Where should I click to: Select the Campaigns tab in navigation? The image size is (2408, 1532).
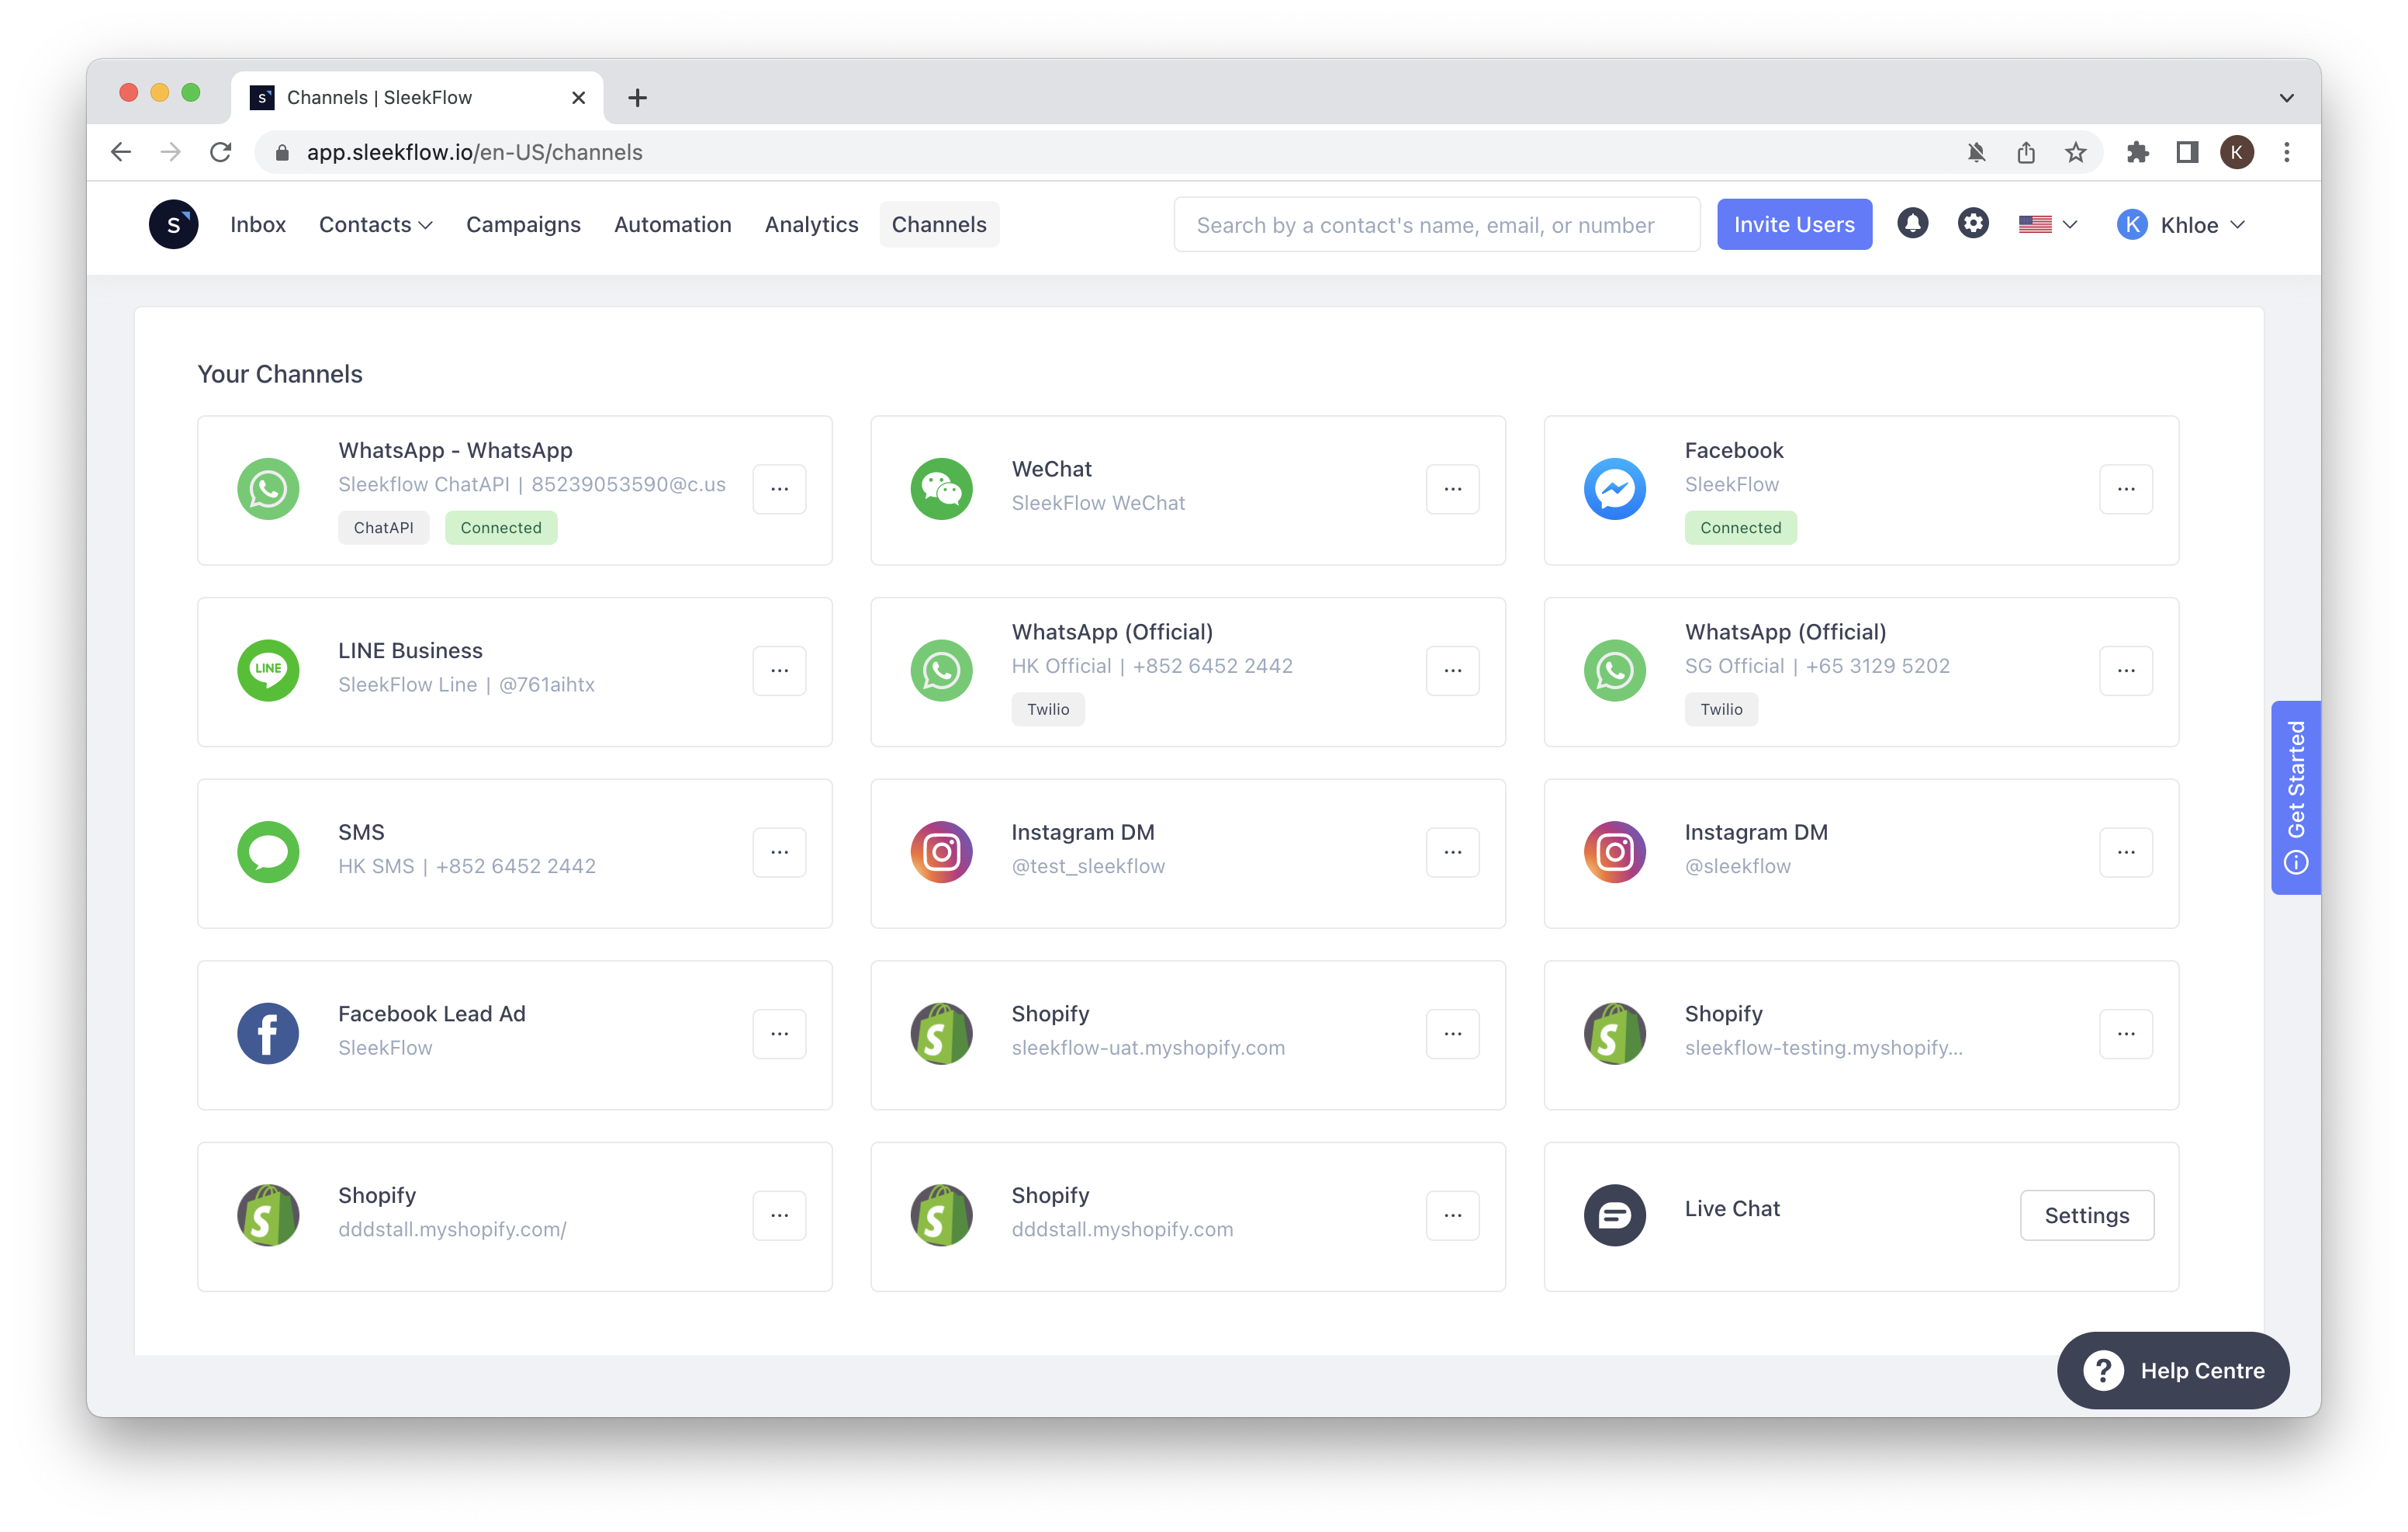[523, 223]
